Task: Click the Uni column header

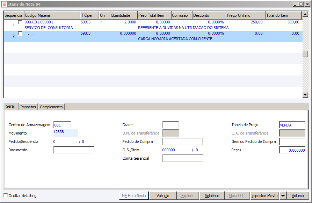Action: pos(105,15)
